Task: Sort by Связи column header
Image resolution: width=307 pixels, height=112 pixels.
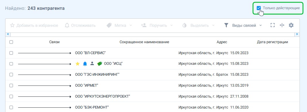Action: pyautogui.click(x=55, y=42)
